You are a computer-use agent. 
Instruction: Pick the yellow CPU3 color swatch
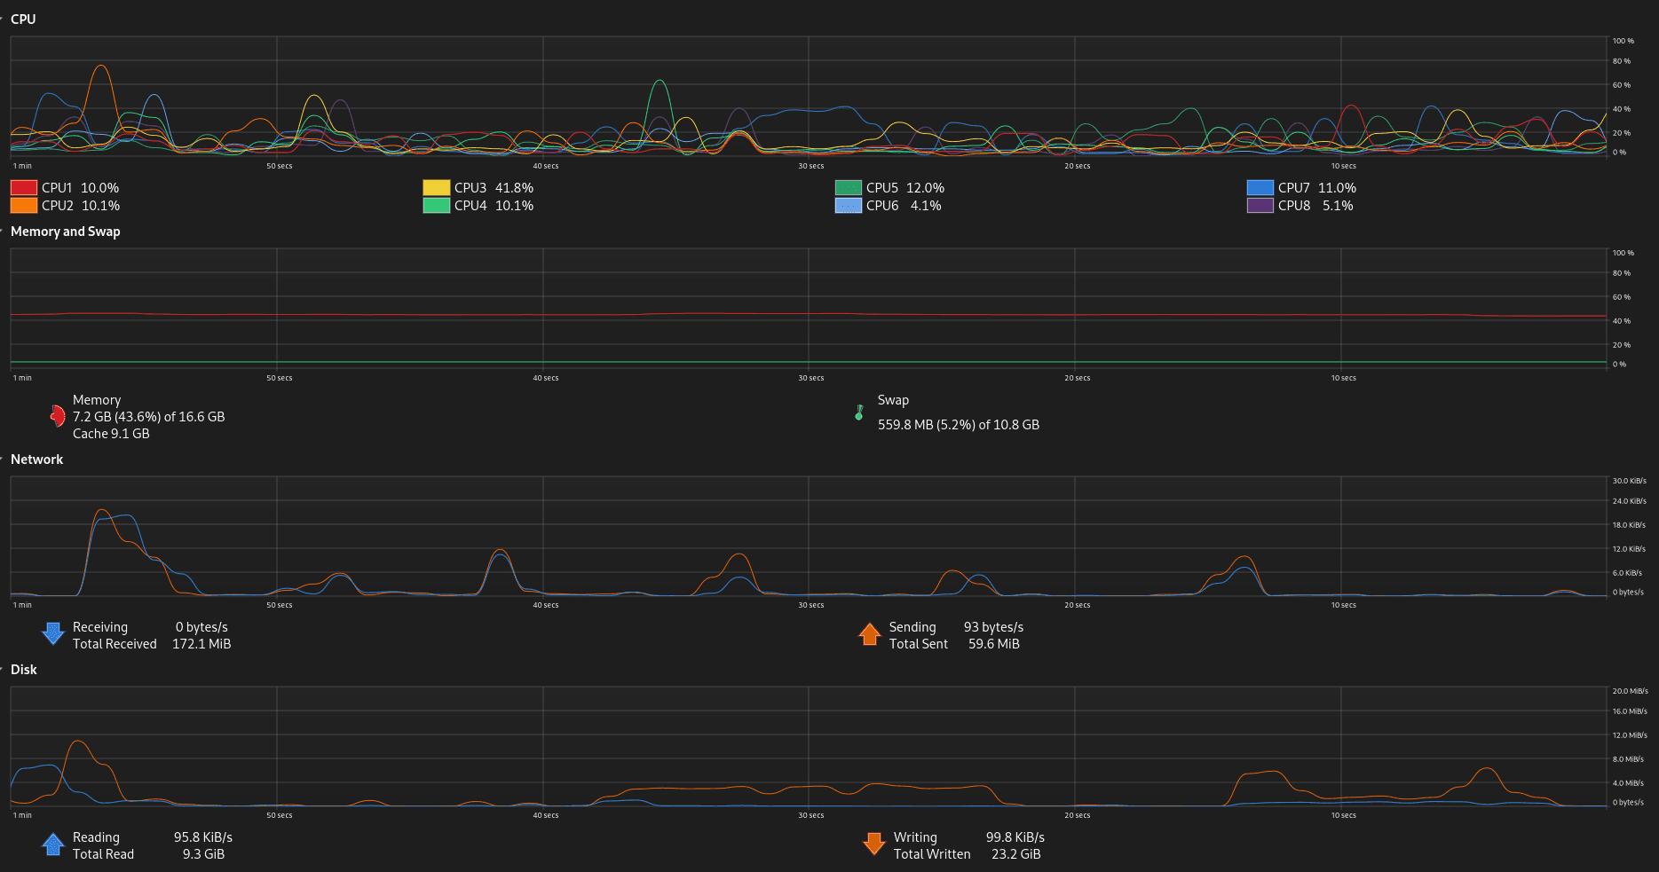(436, 188)
